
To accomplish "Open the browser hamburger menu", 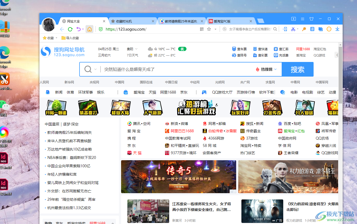I will [303, 19].
